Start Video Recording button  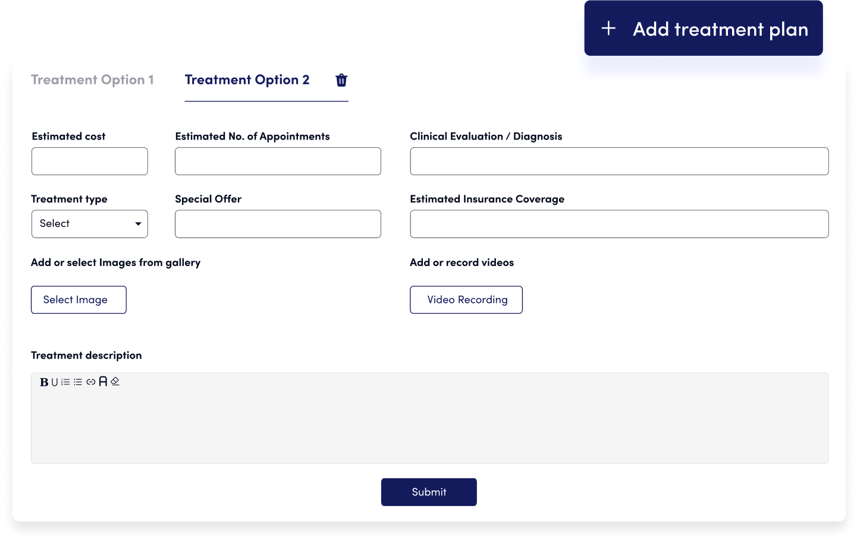click(x=466, y=300)
